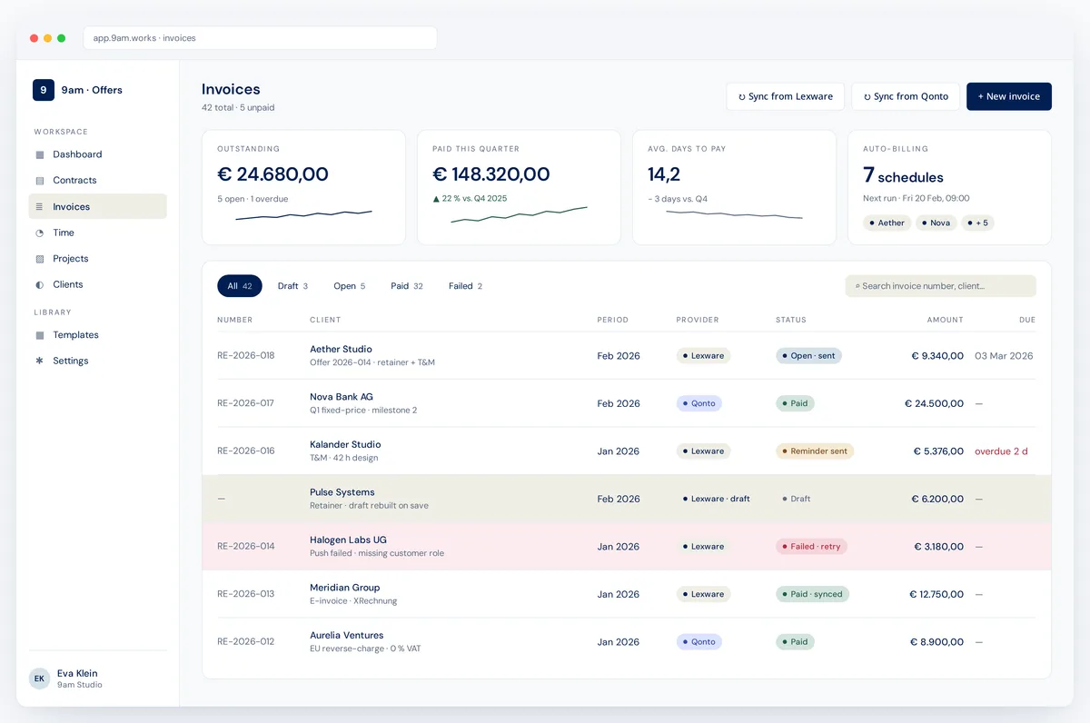This screenshot has height=723, width=1090.
Task: Navigate to Projects
Action: coord(97,259)
